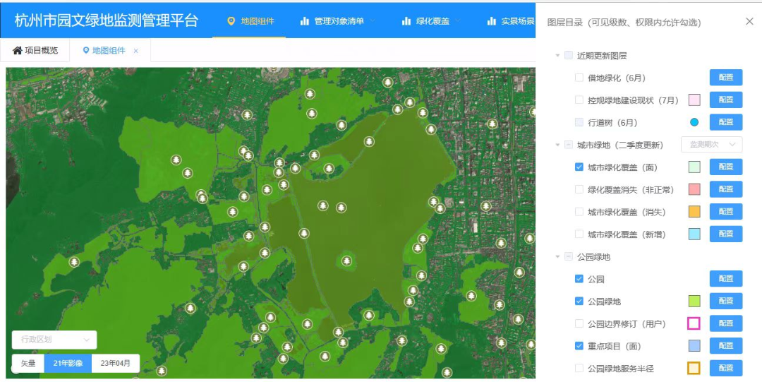762x382 pixels.
Task: Uncheck 城市绿化覆盖 (面) layer
Action: click(579, 167)
